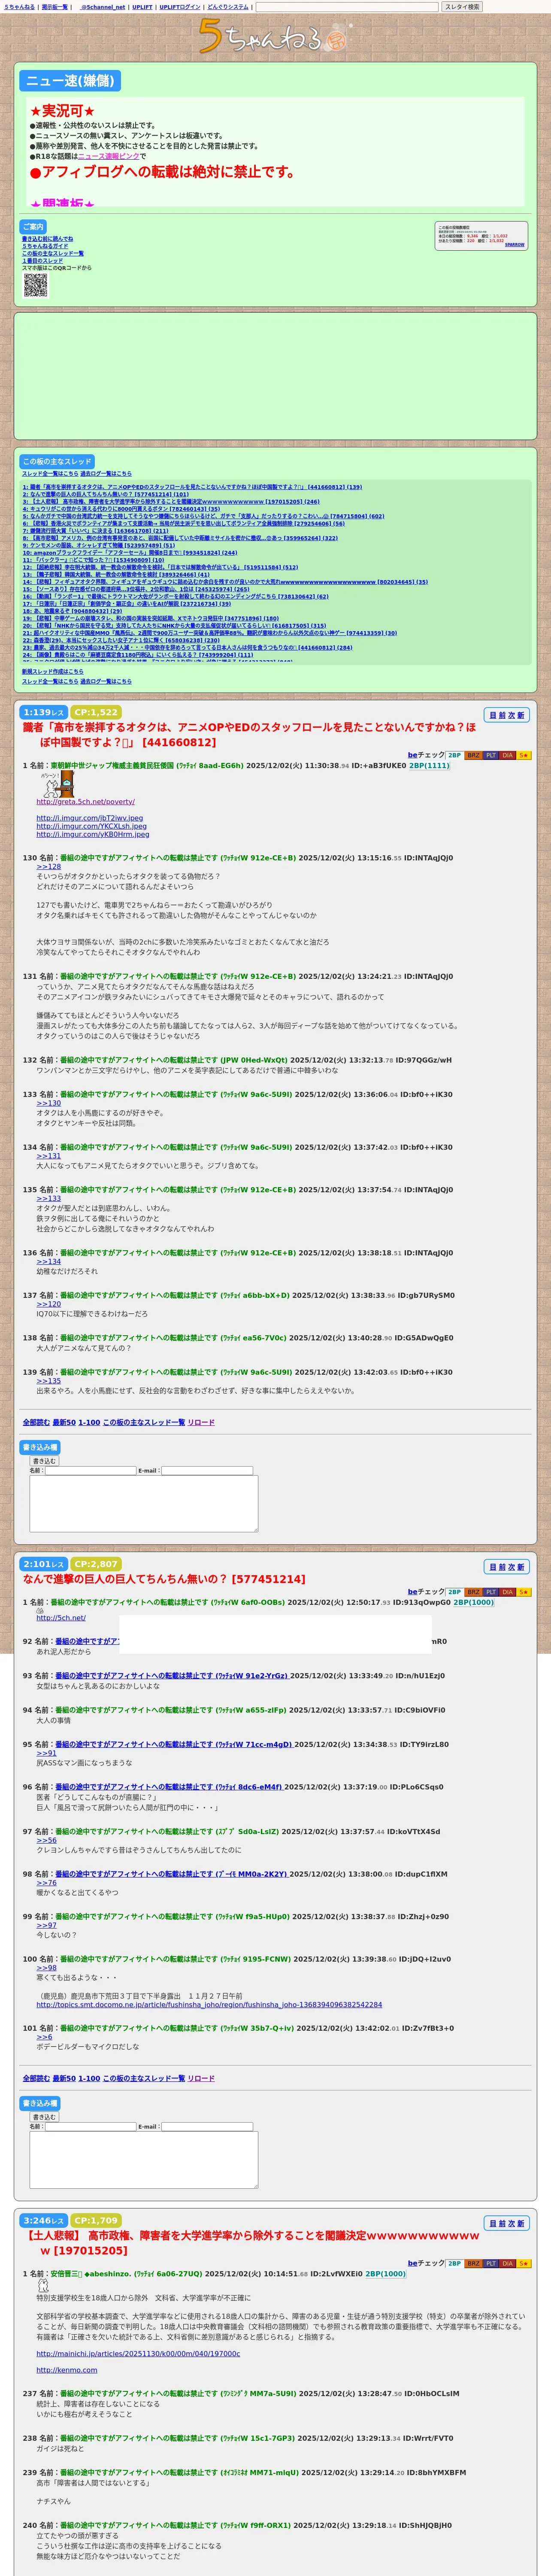Open スレッド全一覧はこちら above thread list

50,473
